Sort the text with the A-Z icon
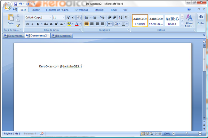The image size is (208, 138). click(120, 17)
